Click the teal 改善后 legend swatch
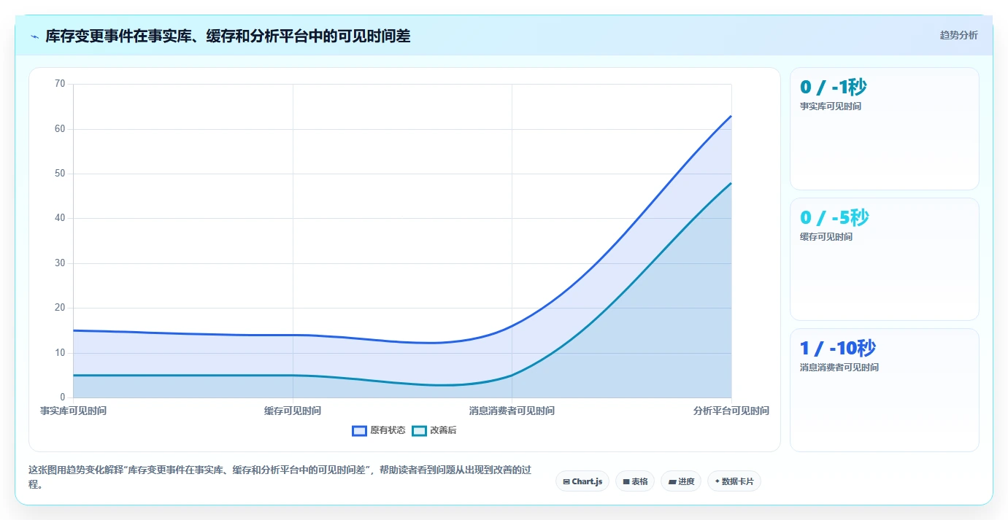 [419, 430]
